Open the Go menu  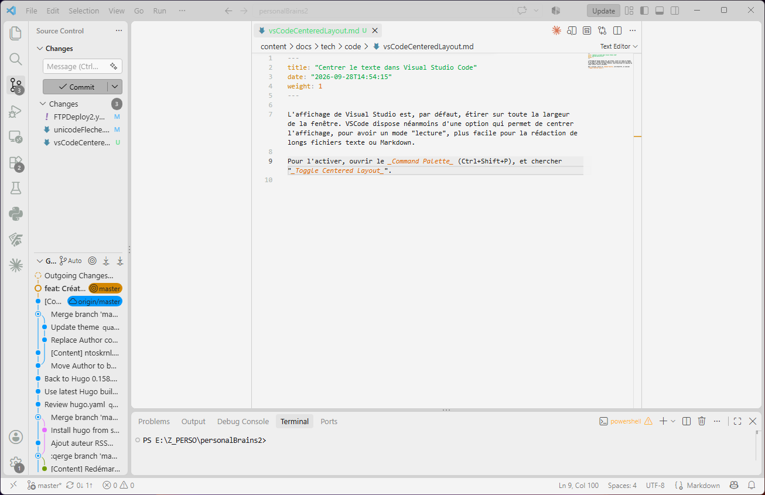(139, 11)
